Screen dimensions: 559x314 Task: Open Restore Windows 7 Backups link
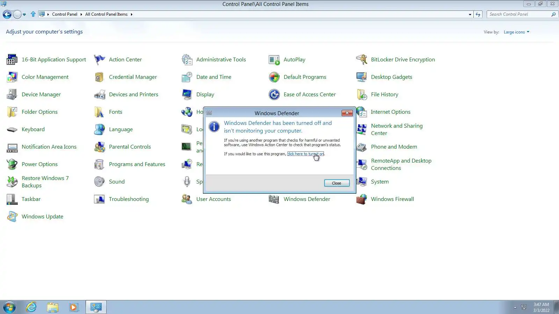click(45, 182)
